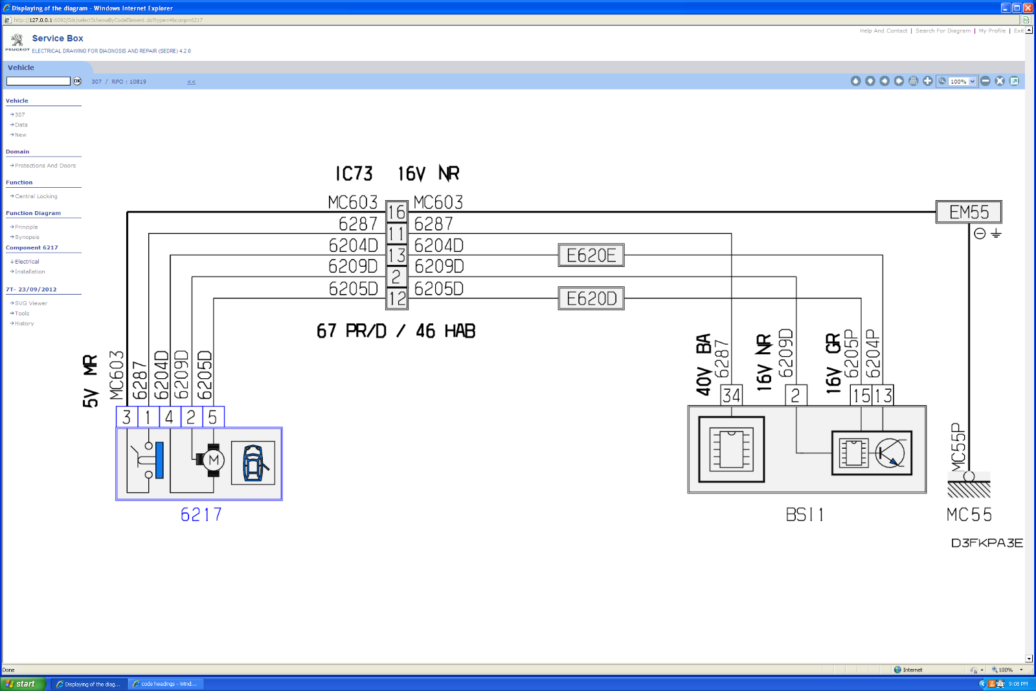The width and height of the screenshot is (1036, 691).
Task: Click the Internet zone status indicator
Action: coord(908,670)
